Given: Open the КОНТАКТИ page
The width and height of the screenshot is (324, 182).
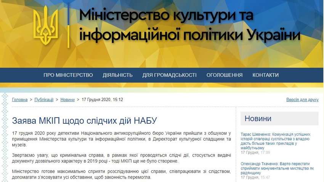Looking at the screenshot, I should pos(266,75).
